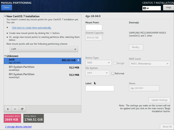
Task: Click the reload storage configuration icon
Action: tap(22, 109)
